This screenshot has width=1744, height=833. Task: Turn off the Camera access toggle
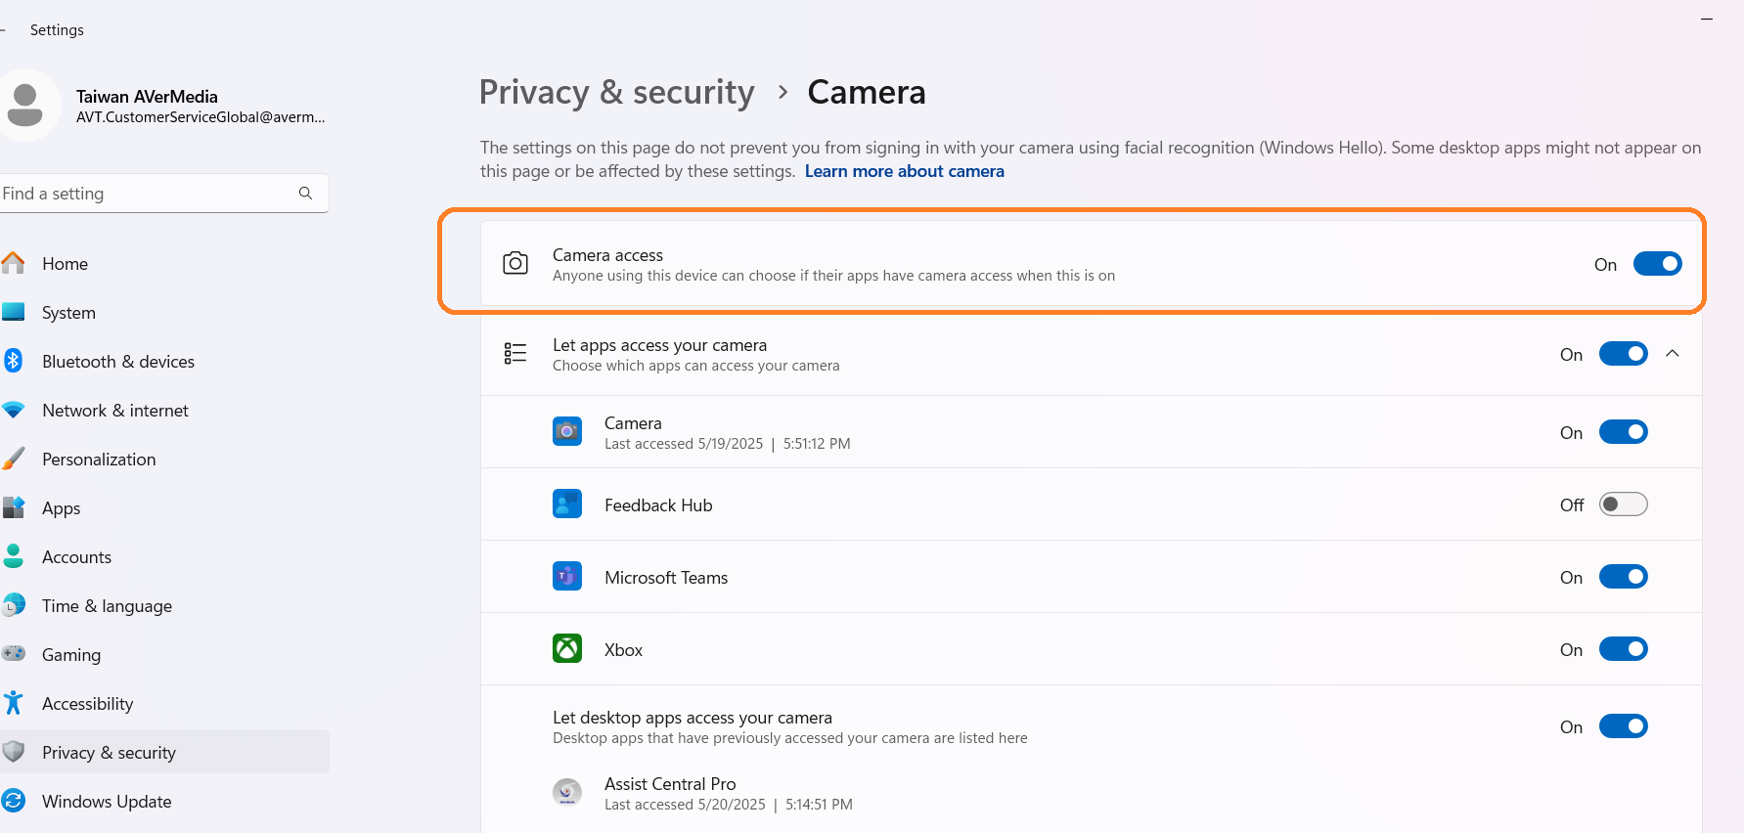[1657, 264]
